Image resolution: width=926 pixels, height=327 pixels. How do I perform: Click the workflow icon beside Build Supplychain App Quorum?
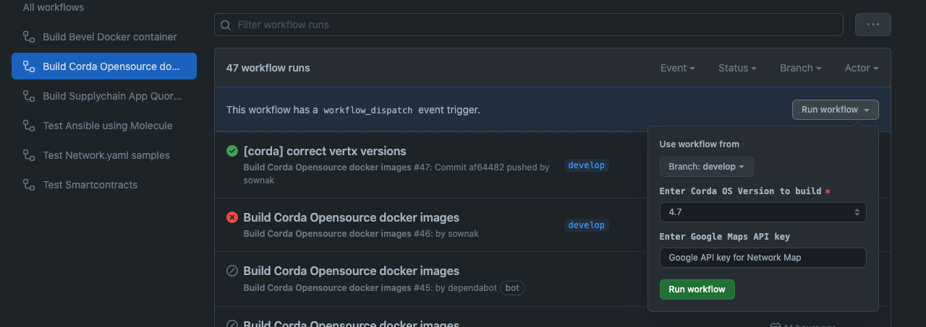[x=29, y=96]
